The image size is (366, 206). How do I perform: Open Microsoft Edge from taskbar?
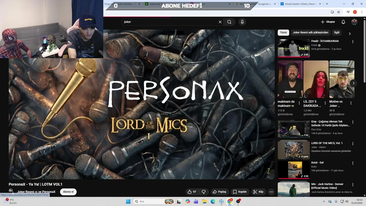pos(213,201)
